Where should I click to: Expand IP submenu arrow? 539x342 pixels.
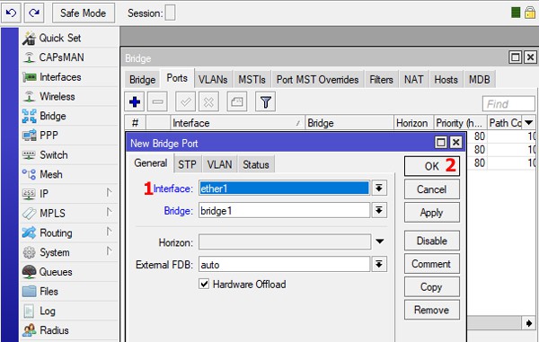tap(110, 193)
